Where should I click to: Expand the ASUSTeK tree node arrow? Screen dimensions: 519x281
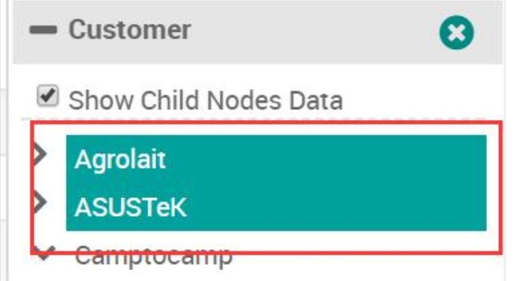41,201
